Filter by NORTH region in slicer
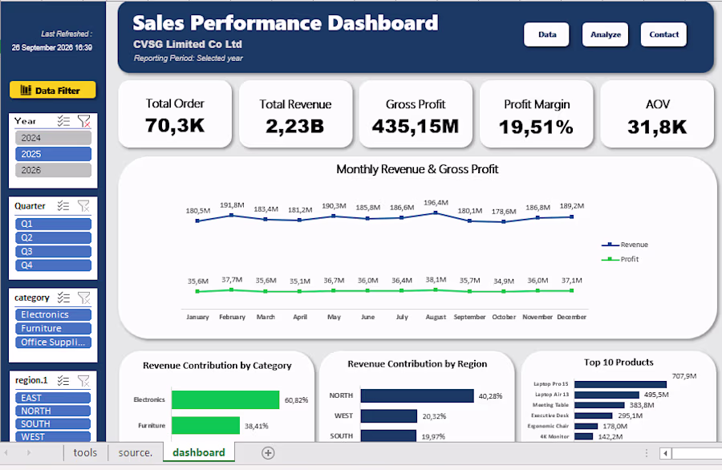The height and width of the screenshot is (470, 722). [x=54, y=411]
